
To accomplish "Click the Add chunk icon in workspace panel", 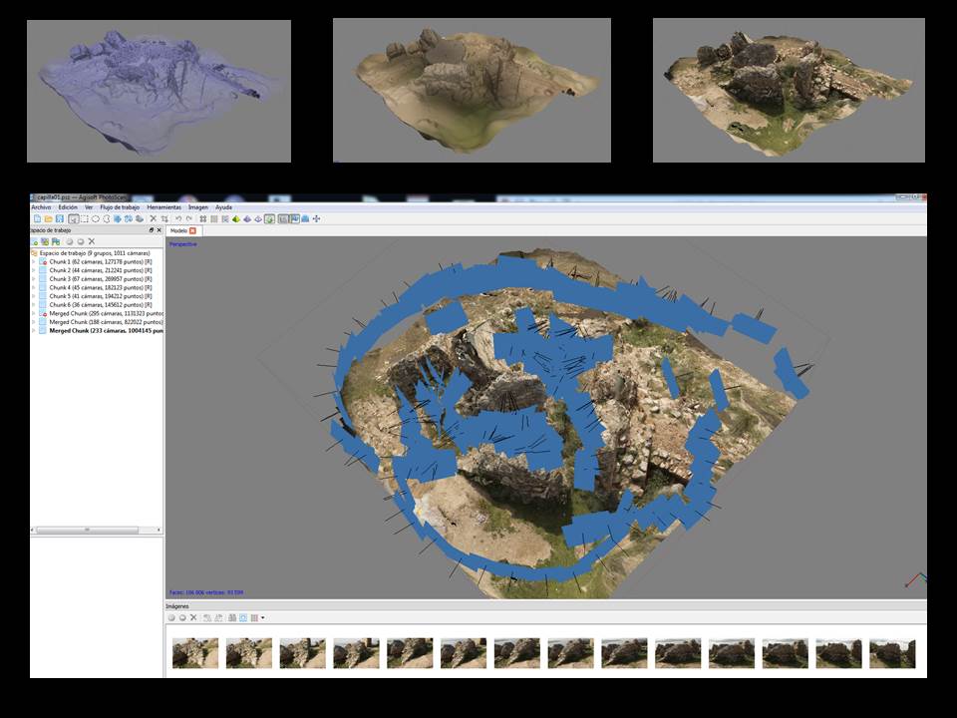I will [35, 241].
